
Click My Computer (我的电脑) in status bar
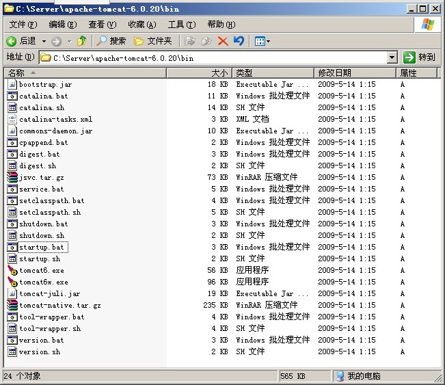[358, 376]
